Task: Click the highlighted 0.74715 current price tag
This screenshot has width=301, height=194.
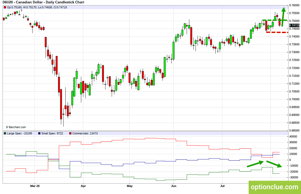Action: pyautogui.click(x=294, y=25)
